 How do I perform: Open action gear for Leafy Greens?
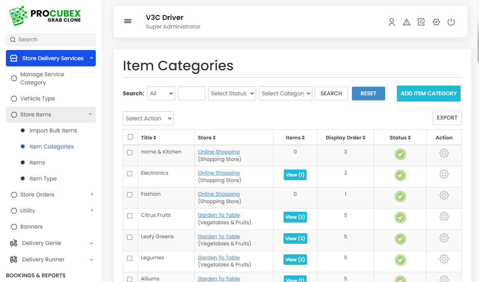tap(444, 238)
